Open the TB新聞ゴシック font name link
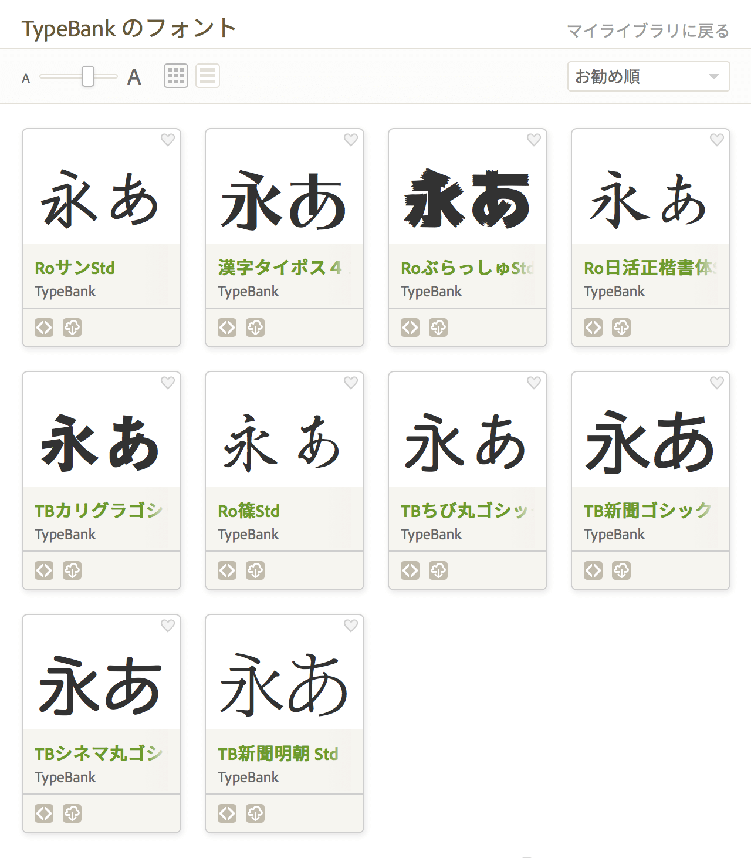This screenshot has width=751, height=858. point(648,511)
